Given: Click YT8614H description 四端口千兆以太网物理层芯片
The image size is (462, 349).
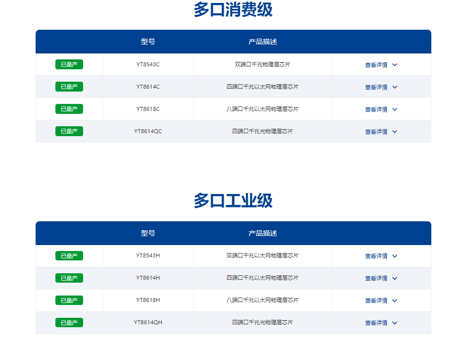Looking at the screenshot, I should pos(262,278).
